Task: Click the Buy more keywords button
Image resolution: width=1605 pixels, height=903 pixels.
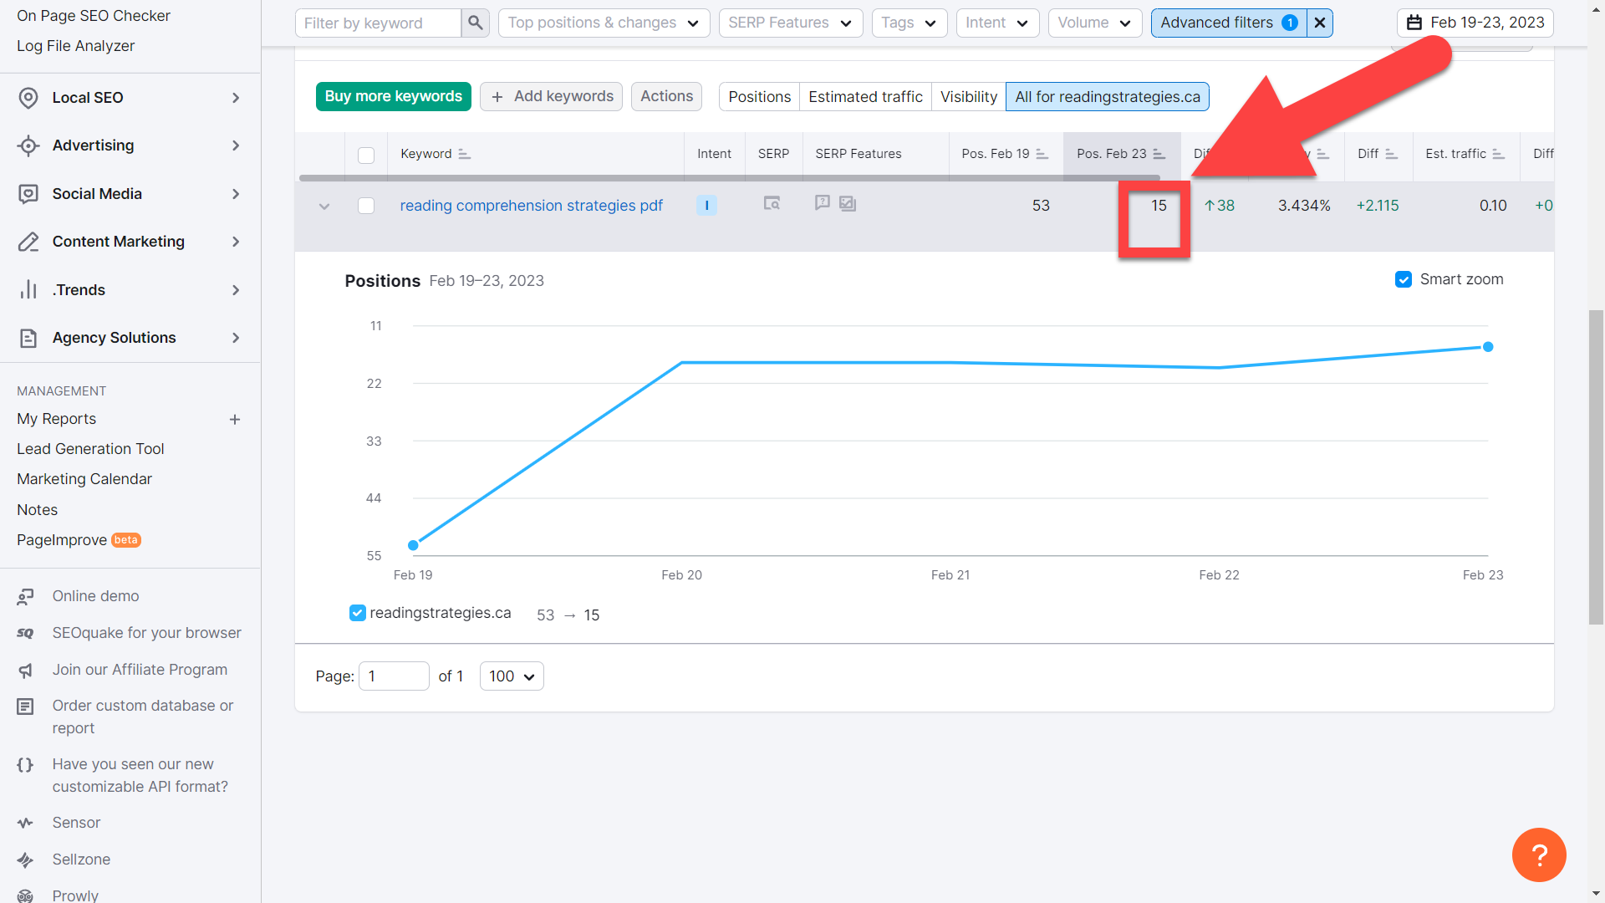Action: (x=393, y=96)
